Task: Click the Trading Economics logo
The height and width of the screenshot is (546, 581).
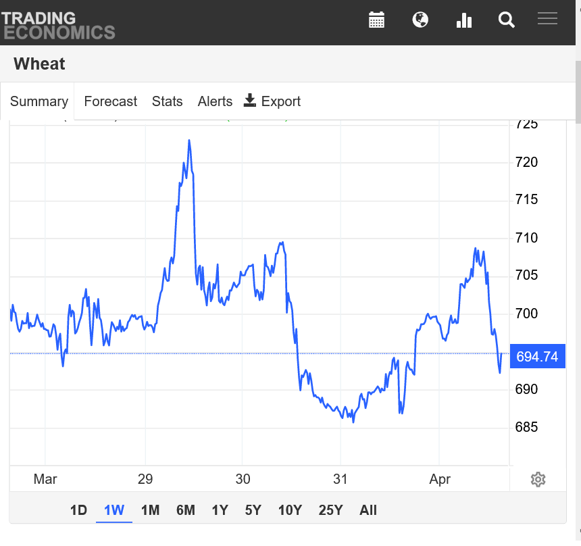Action: point(58,24)
